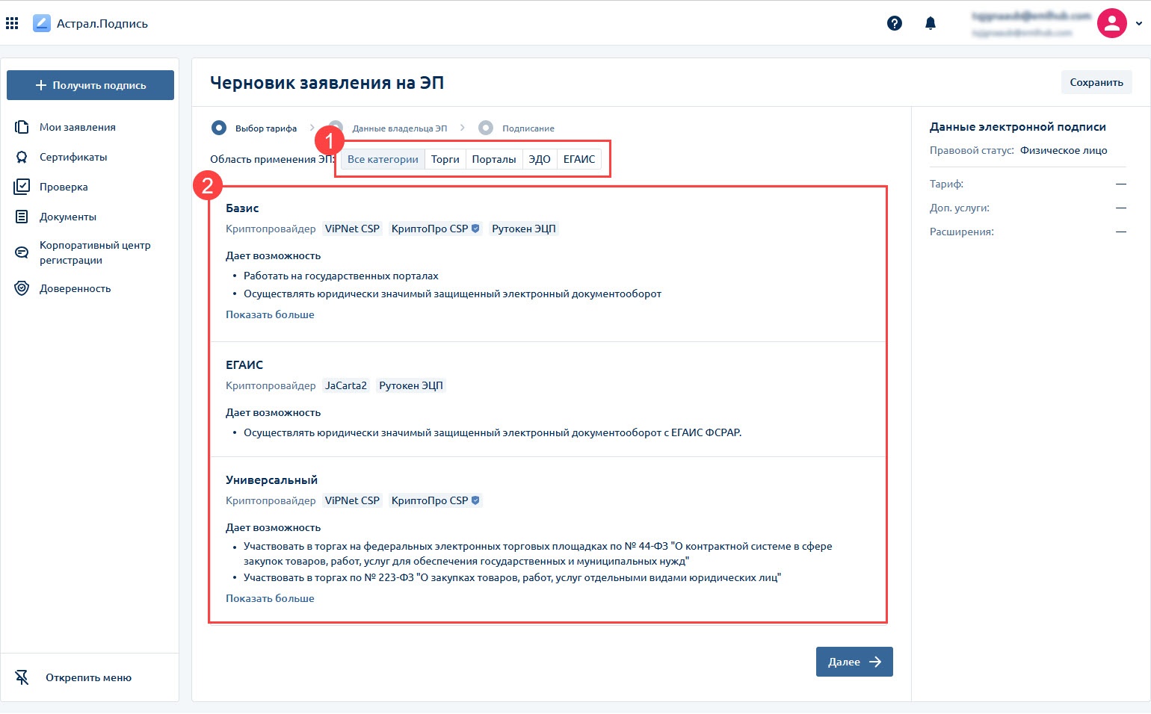Click the Сертификаты badge icon
This screenshot has width=1151, height=714.
click(x=22, y=157)
